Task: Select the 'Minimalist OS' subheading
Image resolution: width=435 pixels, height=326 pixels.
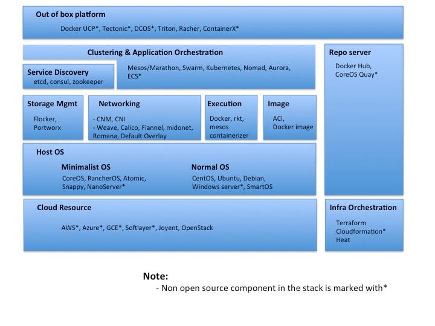Action: 86,167
